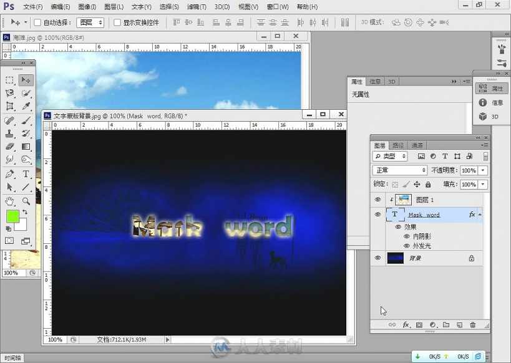Open Layers panel flyout menu

485,145
